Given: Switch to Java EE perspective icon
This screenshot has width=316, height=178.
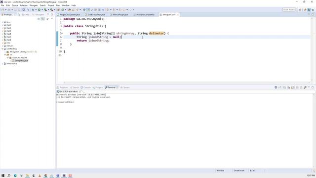Looking at the screenshot, I should (309, 10).
